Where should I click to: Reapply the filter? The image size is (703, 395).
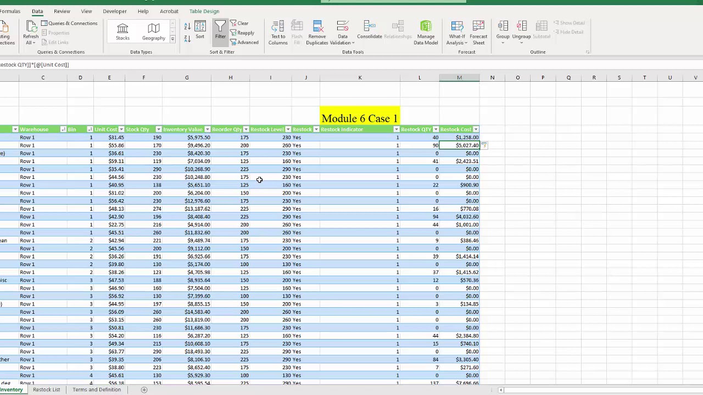point(242,33)
